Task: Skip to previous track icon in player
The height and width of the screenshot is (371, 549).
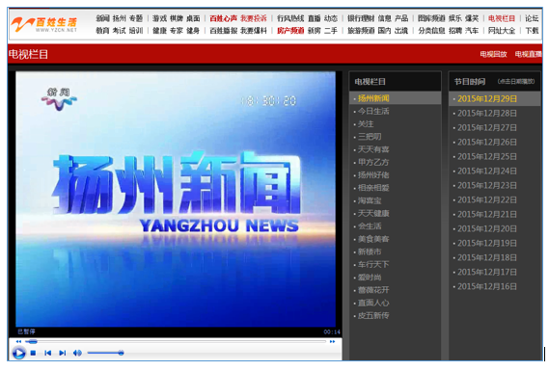Action: pos(48,353)
